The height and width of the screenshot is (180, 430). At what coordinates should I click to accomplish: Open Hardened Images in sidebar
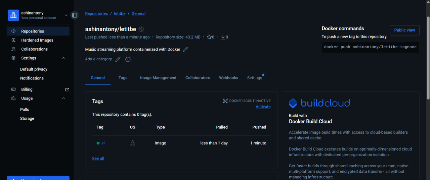pos(38,40)
